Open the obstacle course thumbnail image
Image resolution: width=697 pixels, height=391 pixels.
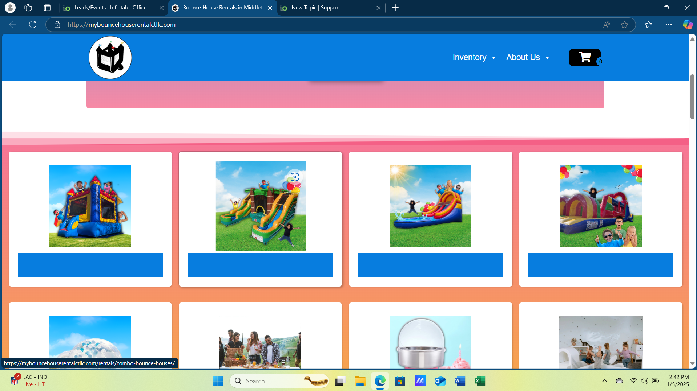(600, 206)
